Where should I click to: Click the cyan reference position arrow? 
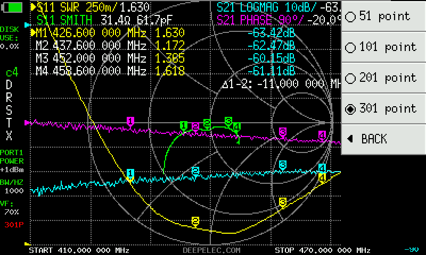click(x=27, y=25)
